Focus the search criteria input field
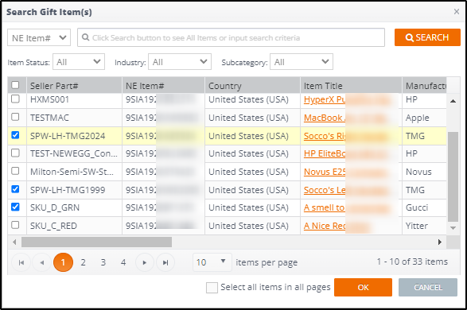467x310 pixels. pos(232,37)
